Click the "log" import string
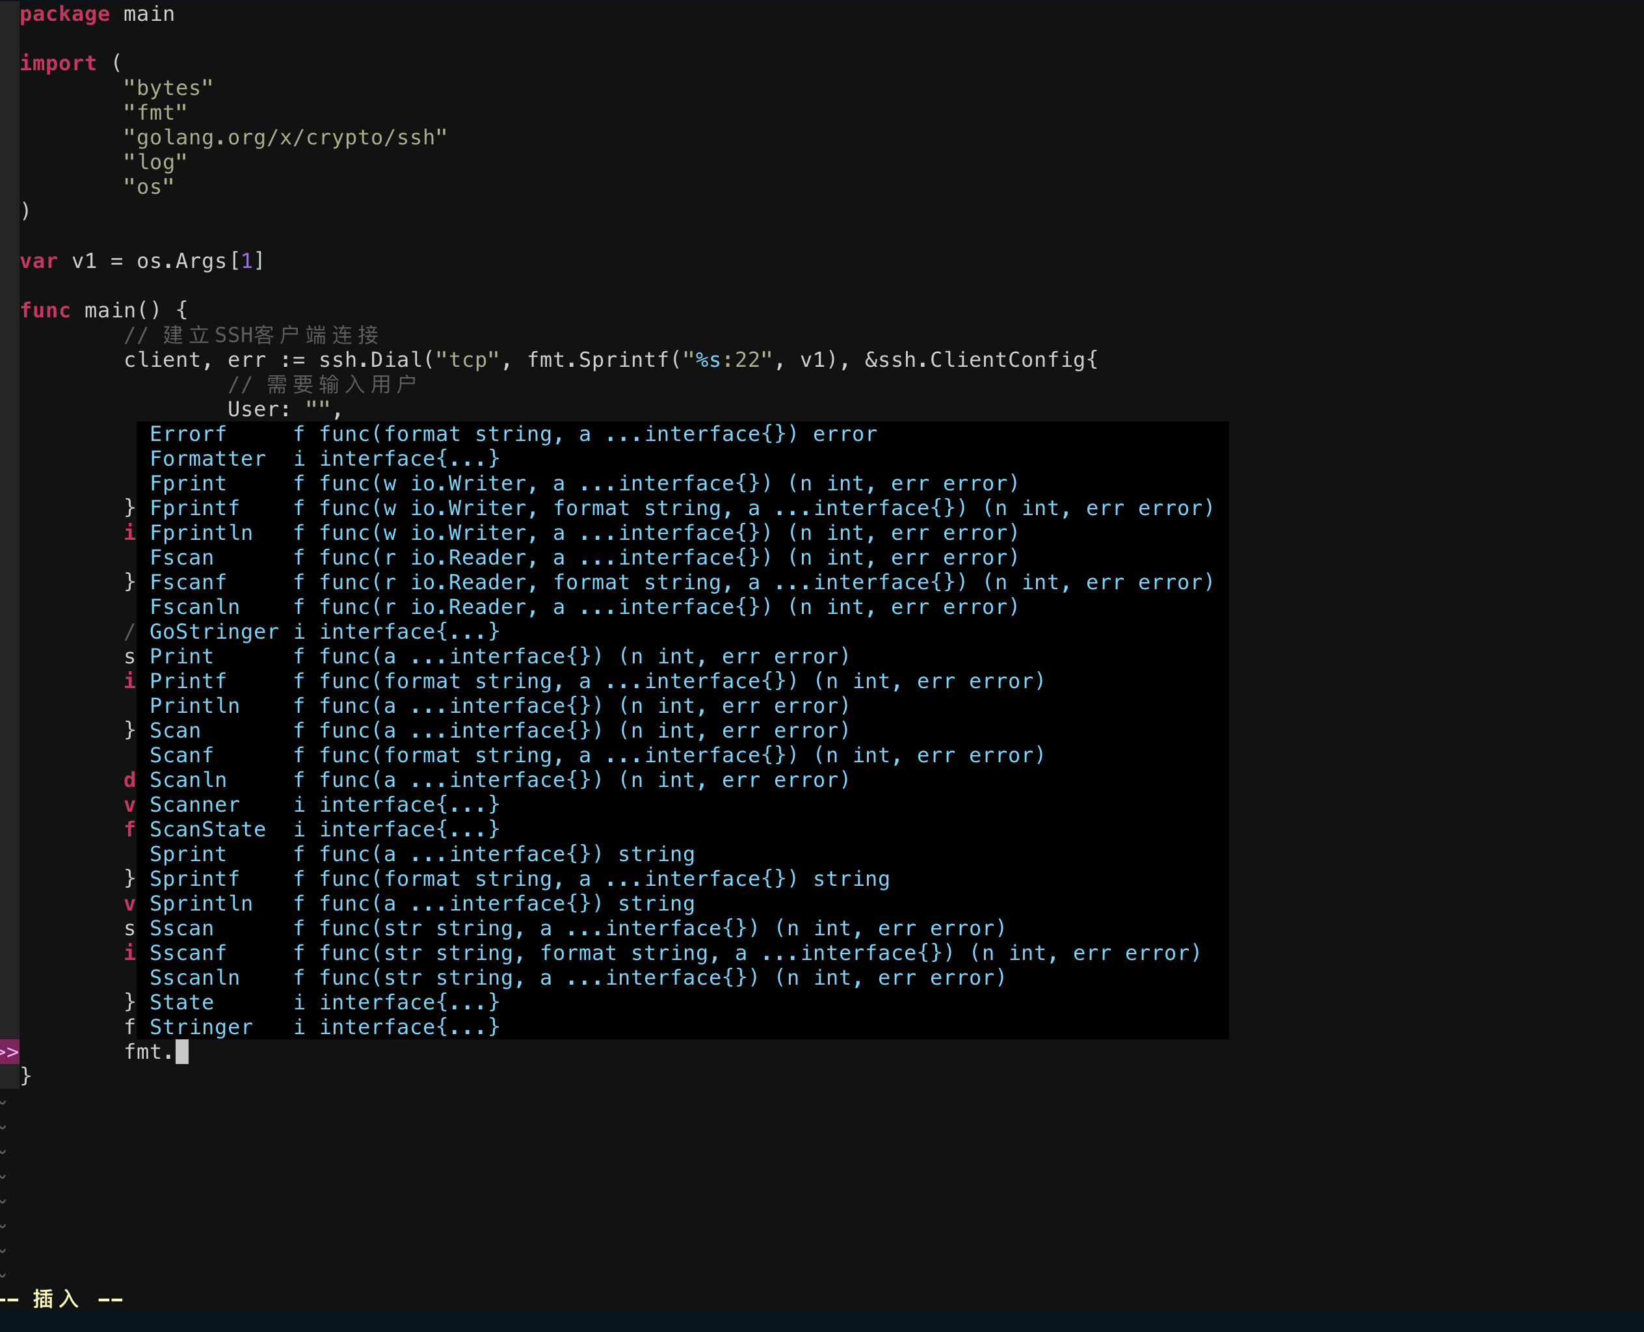Image resolution: width=1644 pixels, height=1332 pixels. tap(155, 162)
